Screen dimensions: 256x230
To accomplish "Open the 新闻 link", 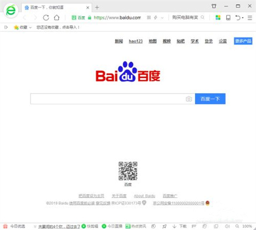I will (119, 41).
